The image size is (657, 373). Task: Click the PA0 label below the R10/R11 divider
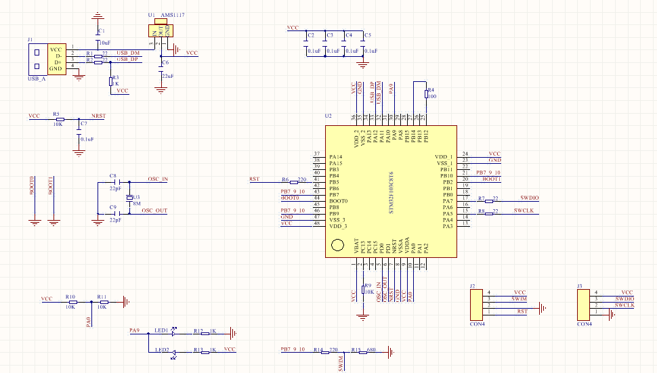(x=89, y=322)
